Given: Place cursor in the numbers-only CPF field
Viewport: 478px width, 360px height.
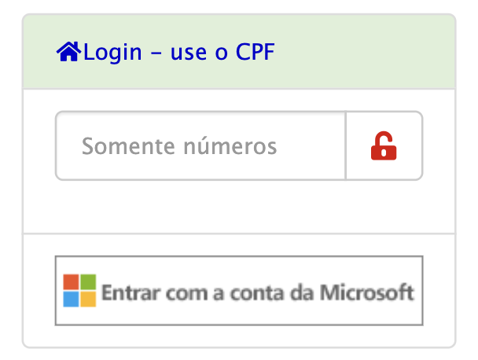Looking at the screenshot, I should (200, 146).
